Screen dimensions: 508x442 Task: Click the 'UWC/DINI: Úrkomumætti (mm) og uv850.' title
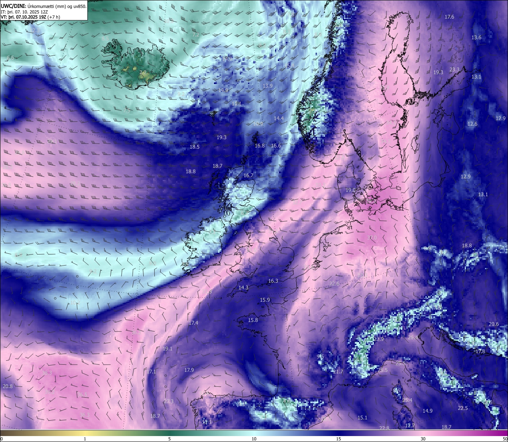[x=44, y=6]
